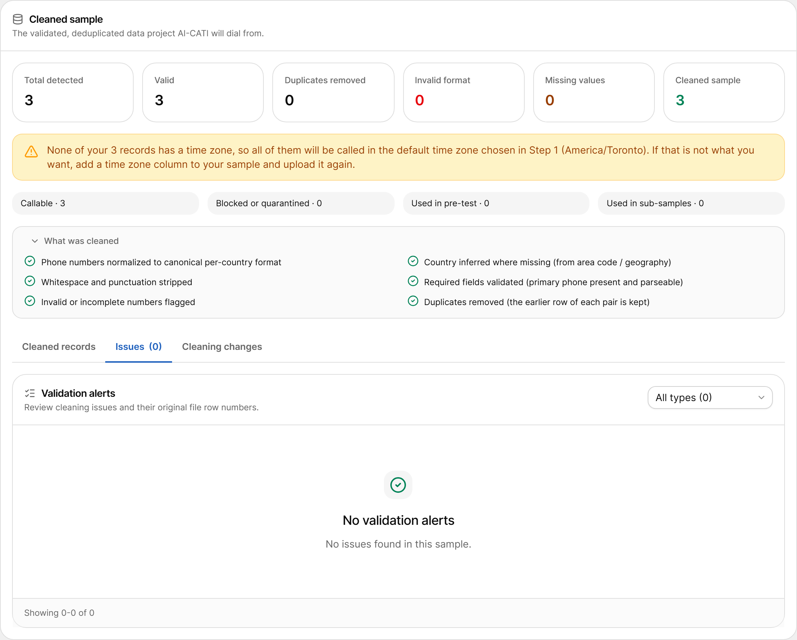This screenshot has height=640, width=797.
Task: Click the checklist icon beside Validation alerts
Action: (30, 393)
